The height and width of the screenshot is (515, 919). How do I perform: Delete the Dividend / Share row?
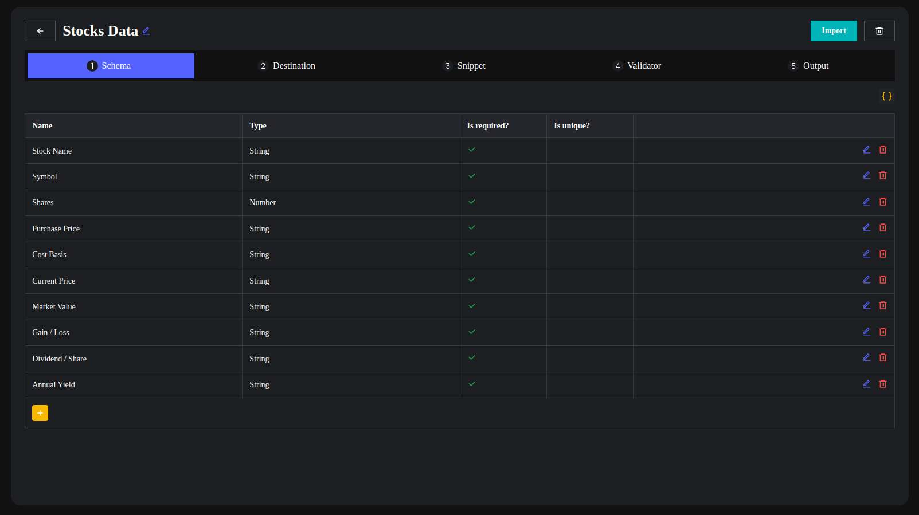point(883,357)
